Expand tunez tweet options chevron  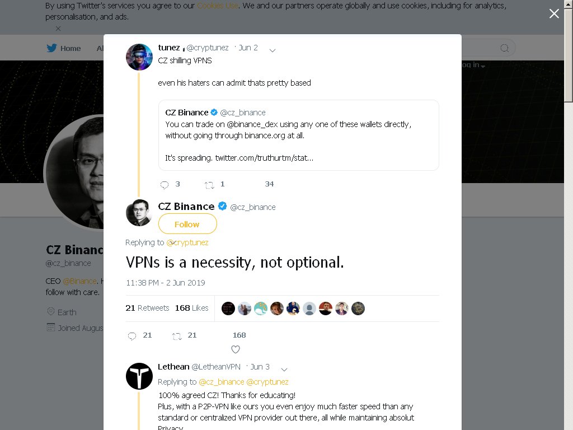pos(273,50)
